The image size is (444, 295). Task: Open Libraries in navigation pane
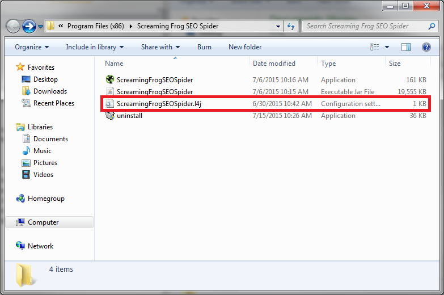40,127
